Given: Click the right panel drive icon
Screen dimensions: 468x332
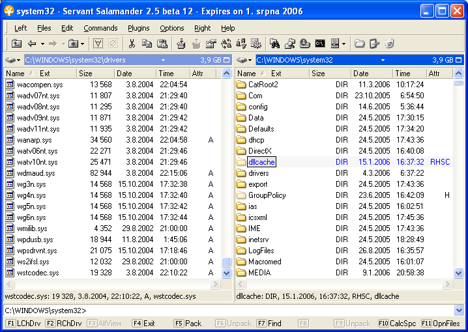Looking at the screenshot, I should pyautogui.click(x=242, y=60).
